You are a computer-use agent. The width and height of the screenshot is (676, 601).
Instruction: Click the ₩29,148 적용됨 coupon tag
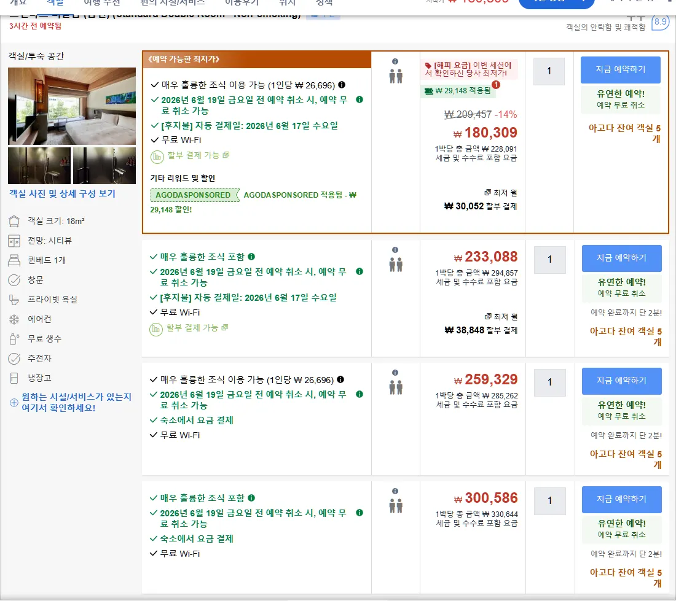click(458, 91)
